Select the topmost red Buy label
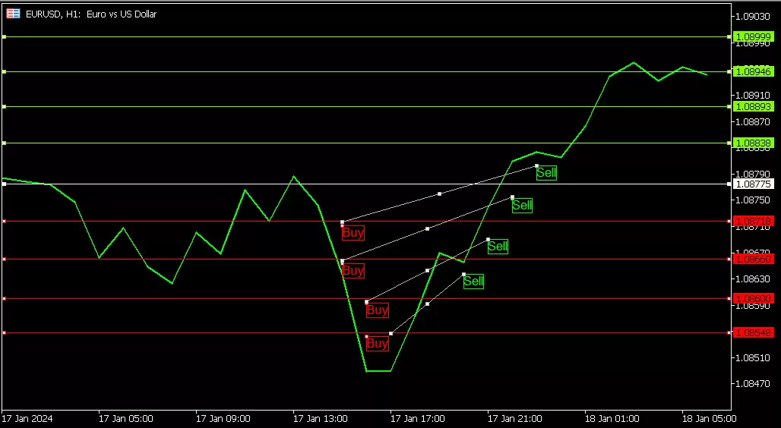 coord(353,233)
